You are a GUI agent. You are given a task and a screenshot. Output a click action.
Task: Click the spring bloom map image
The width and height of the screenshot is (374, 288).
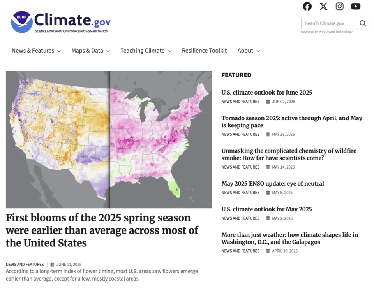(x=109, y=139)
